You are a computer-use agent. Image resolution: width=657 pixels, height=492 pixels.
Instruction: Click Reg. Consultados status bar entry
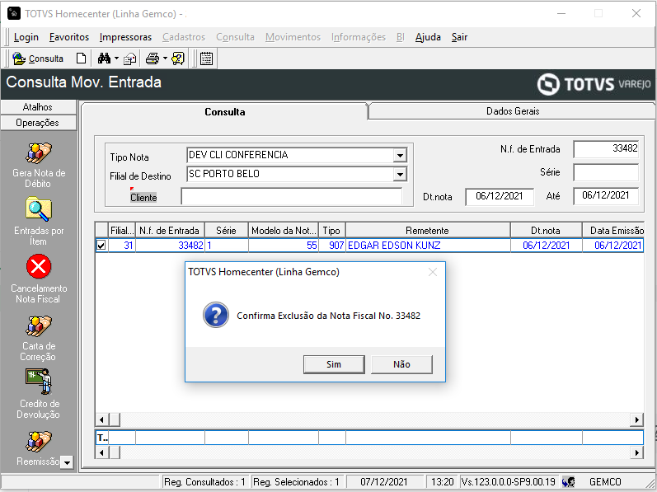click(204, 482)
